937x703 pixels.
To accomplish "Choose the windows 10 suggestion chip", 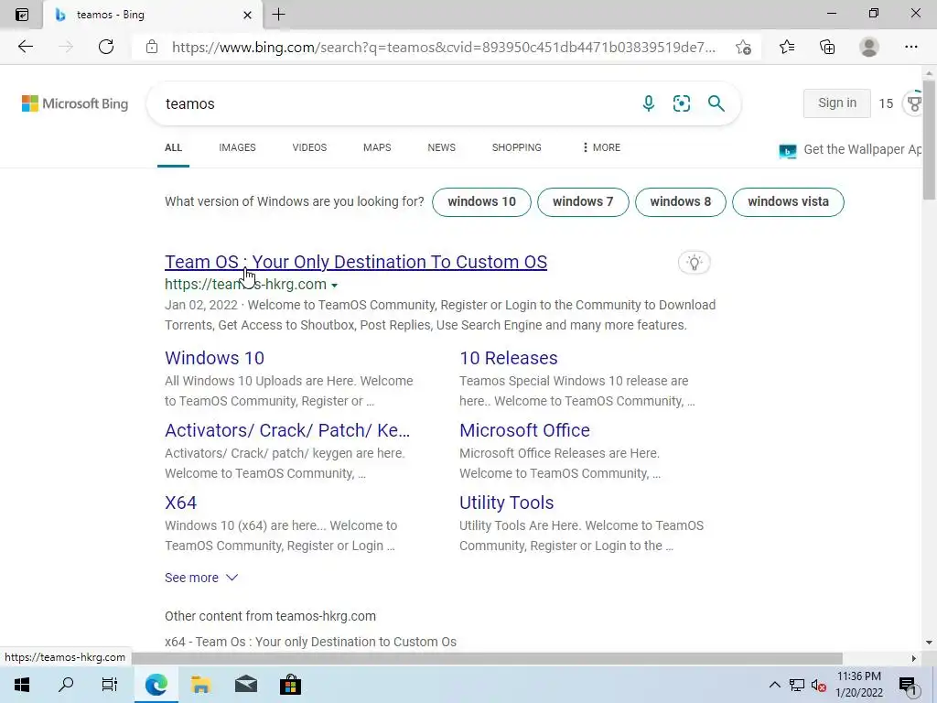I will 481,202.
